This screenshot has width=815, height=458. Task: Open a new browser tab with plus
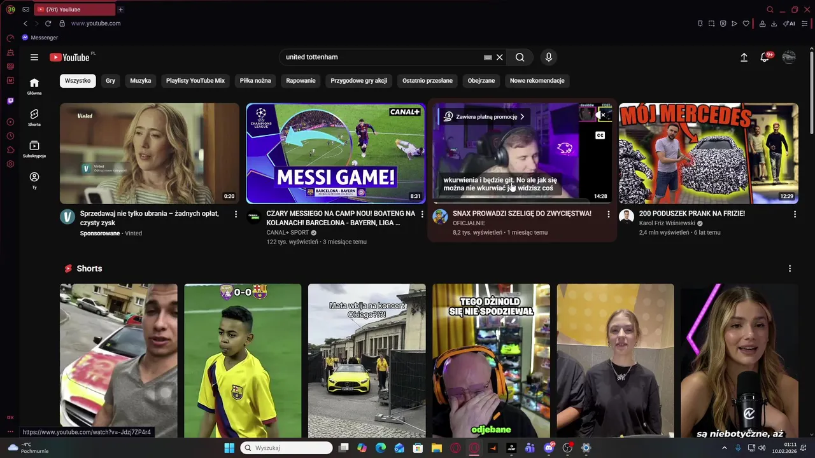(x=120, y=10)
